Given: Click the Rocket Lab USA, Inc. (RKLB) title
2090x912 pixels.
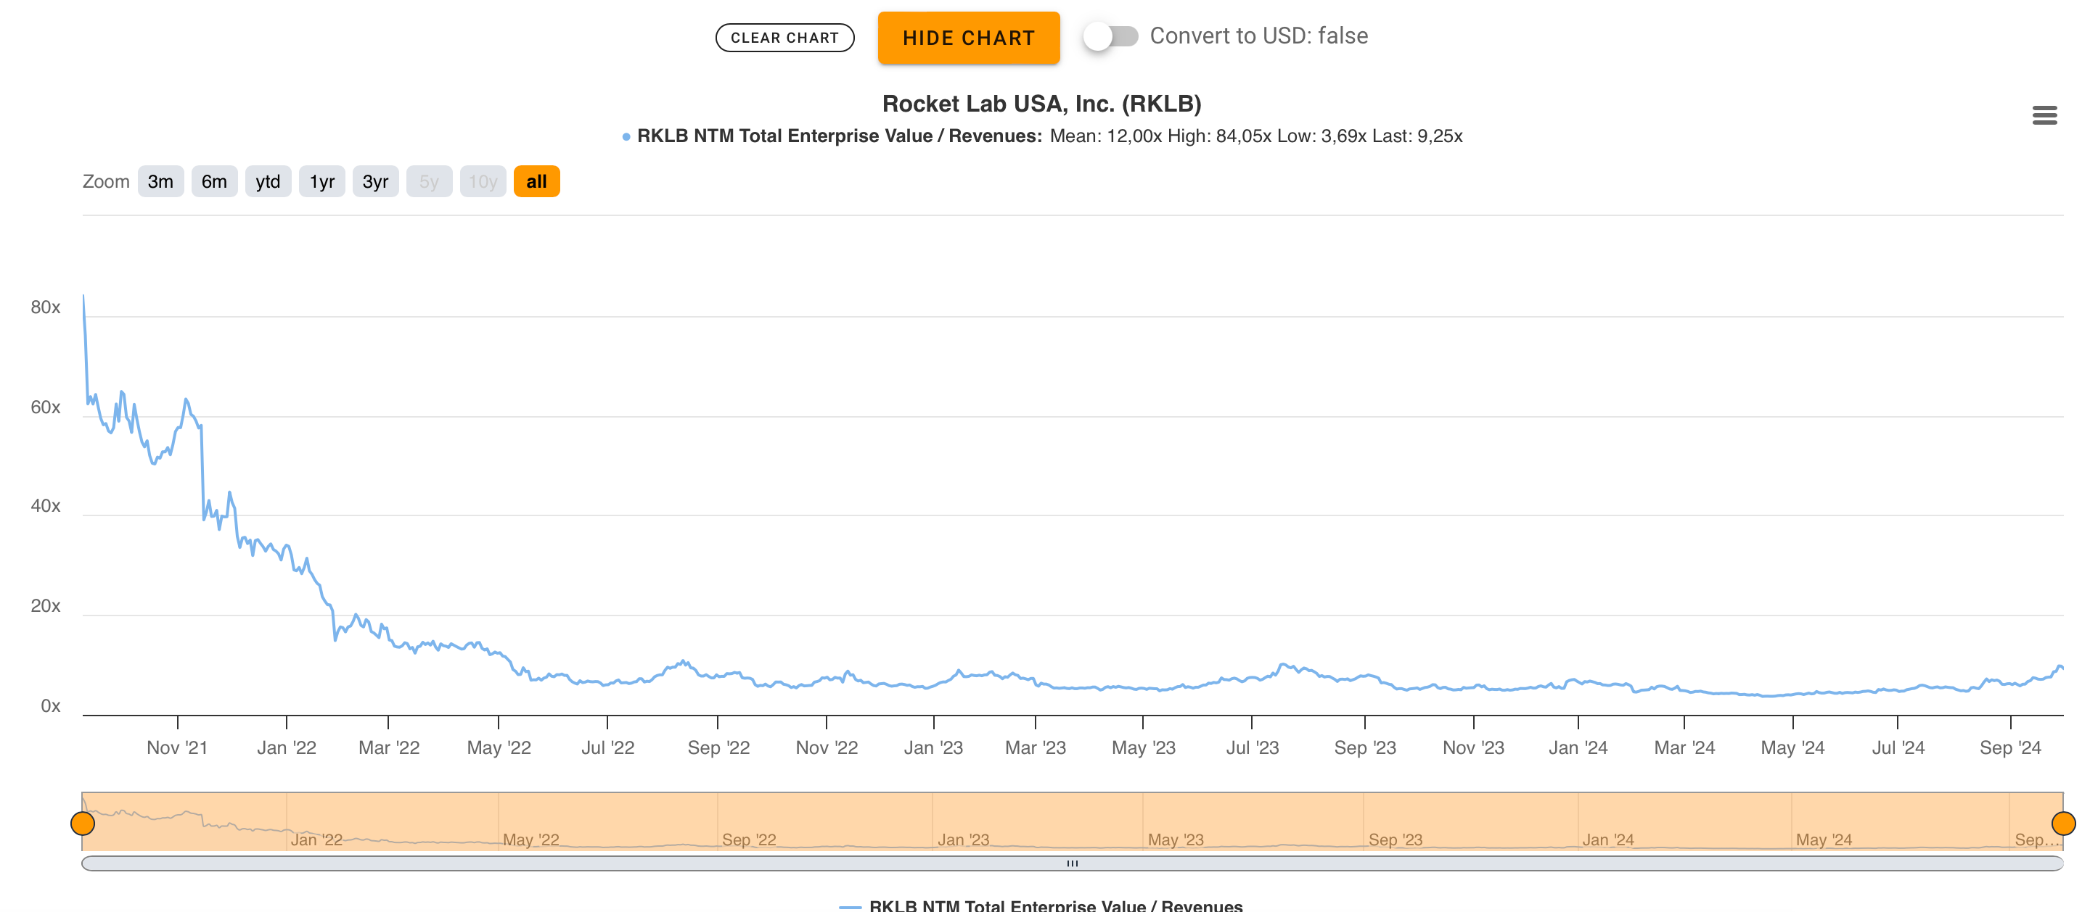Looking at the screenshot, I should 1041,104.
